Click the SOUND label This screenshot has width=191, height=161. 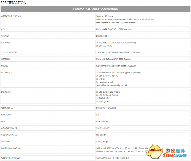point(5,66)
